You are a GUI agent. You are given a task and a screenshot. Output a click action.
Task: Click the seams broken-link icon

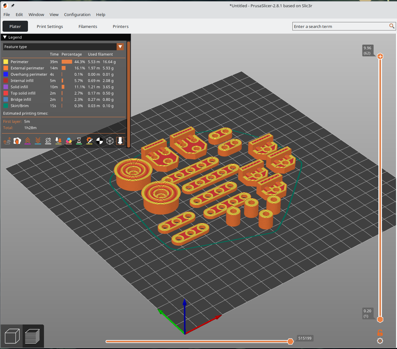pos(48,141)
